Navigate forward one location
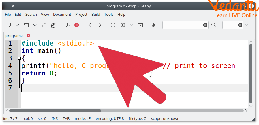 [100, 25]
